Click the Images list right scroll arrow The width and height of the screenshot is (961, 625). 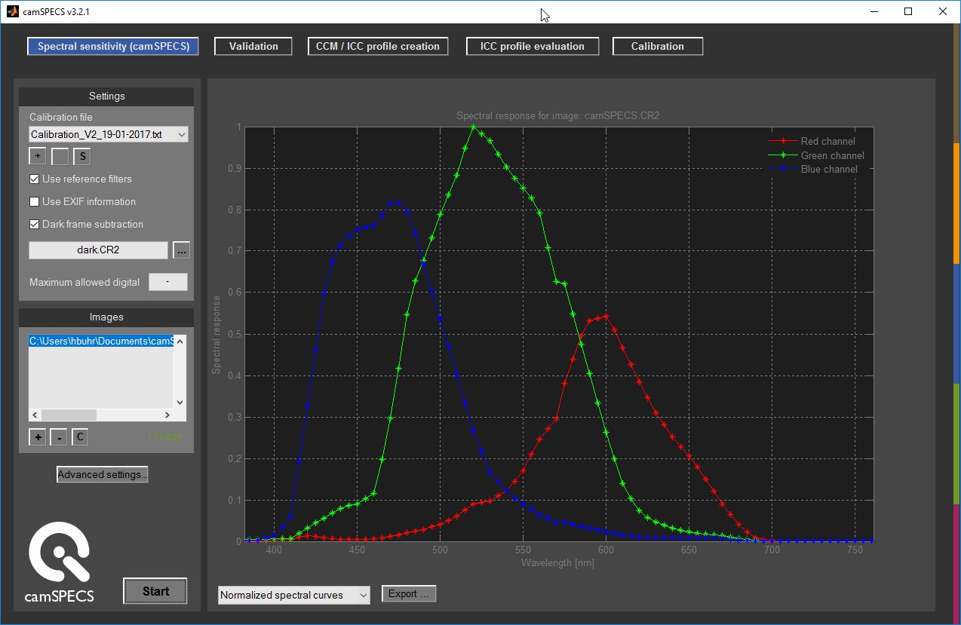[x=167, y=415]
